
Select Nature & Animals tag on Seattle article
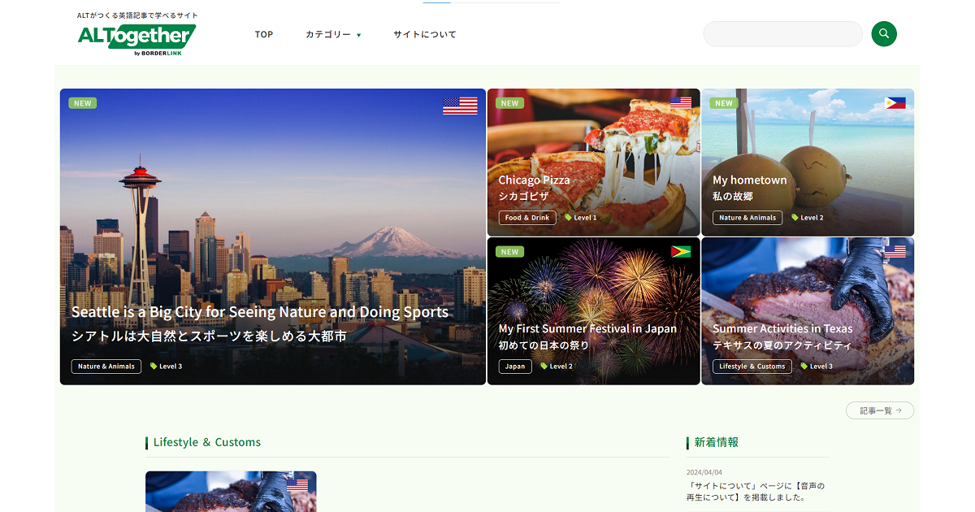[x=106, y=367]
